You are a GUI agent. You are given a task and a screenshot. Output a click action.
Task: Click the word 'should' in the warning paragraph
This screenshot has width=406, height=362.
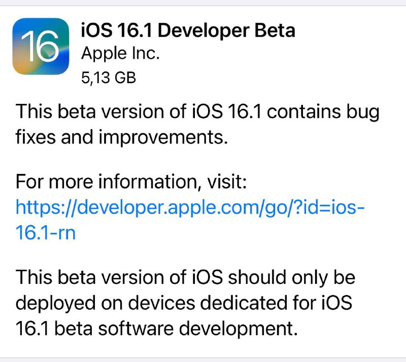tap(257, 277)
